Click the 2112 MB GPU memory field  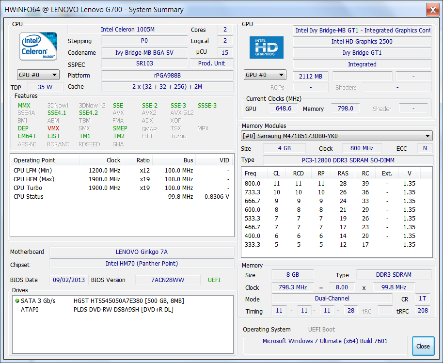[x=311, y=76]
